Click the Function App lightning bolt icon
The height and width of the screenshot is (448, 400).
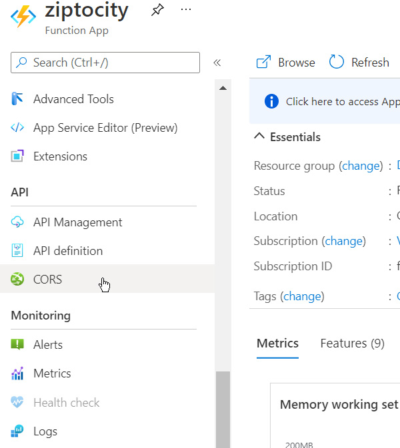(x=23, y=17)
